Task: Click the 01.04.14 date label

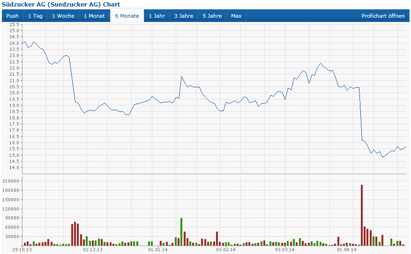Action: 347,250
